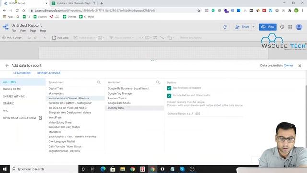Open the Google apps grid icon
Screen dimensions: 307x173
(x=290, y=27)
